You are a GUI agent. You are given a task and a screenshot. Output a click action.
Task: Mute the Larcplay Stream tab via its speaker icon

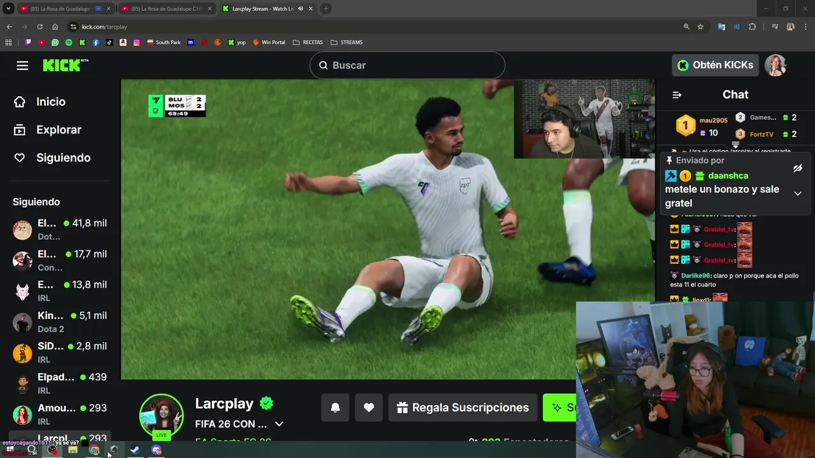pos(300,9)
